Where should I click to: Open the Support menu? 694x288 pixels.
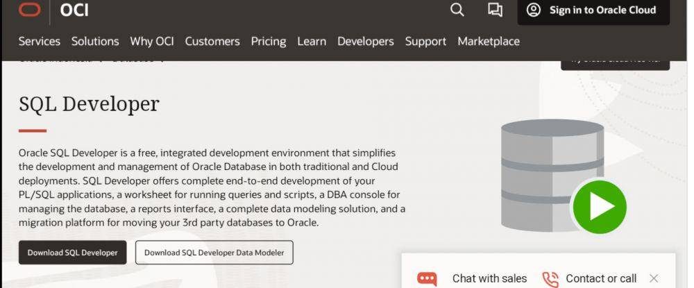[426, 42]
